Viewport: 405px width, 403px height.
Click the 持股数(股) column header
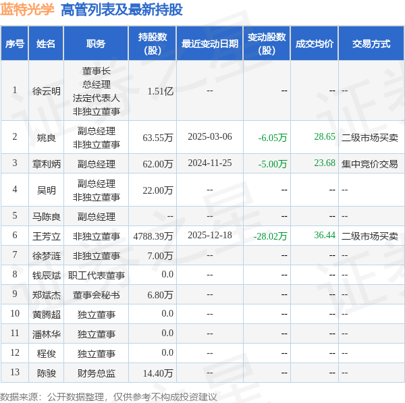click(x=153, y=44)
